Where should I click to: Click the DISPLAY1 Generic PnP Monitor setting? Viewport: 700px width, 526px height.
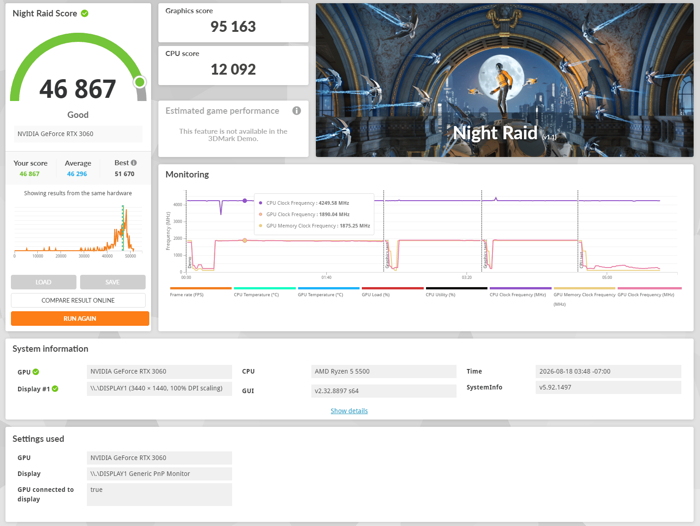pyautogui.click(x=159, y=474)
